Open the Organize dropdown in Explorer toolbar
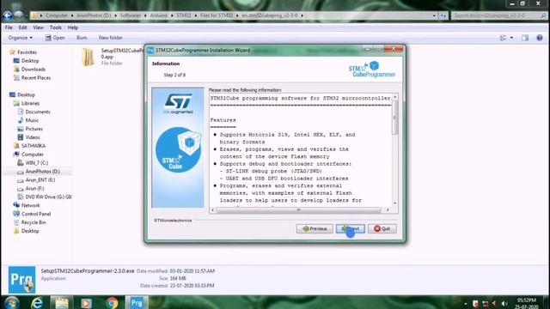Screen dimensions: 550x309 click(x=21, y=38)
